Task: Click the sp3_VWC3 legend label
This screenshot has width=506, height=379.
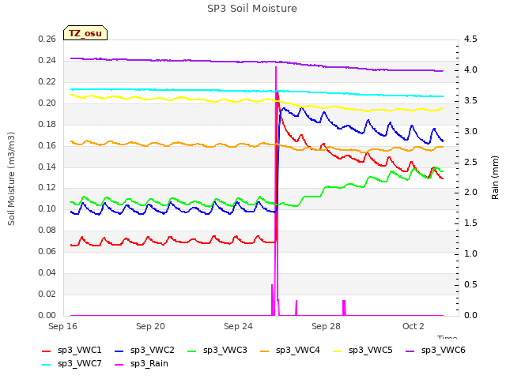Action: click(x=225, y=350)
